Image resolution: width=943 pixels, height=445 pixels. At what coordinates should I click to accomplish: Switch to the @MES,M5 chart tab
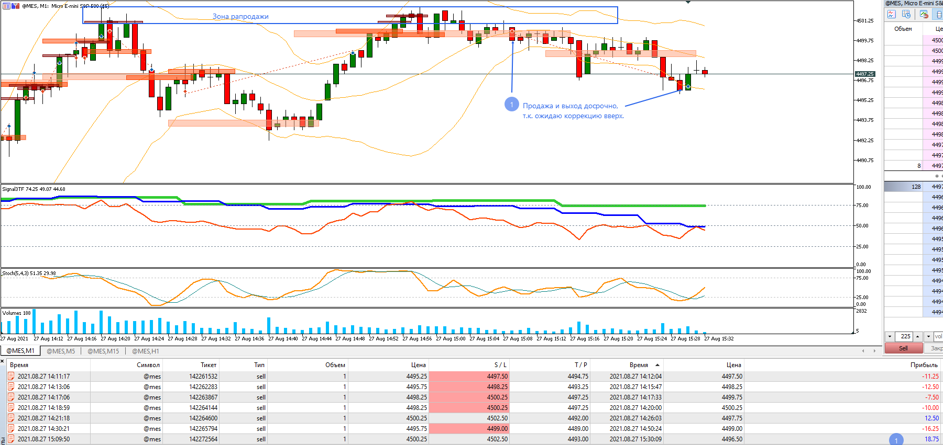tap(61, 351)
